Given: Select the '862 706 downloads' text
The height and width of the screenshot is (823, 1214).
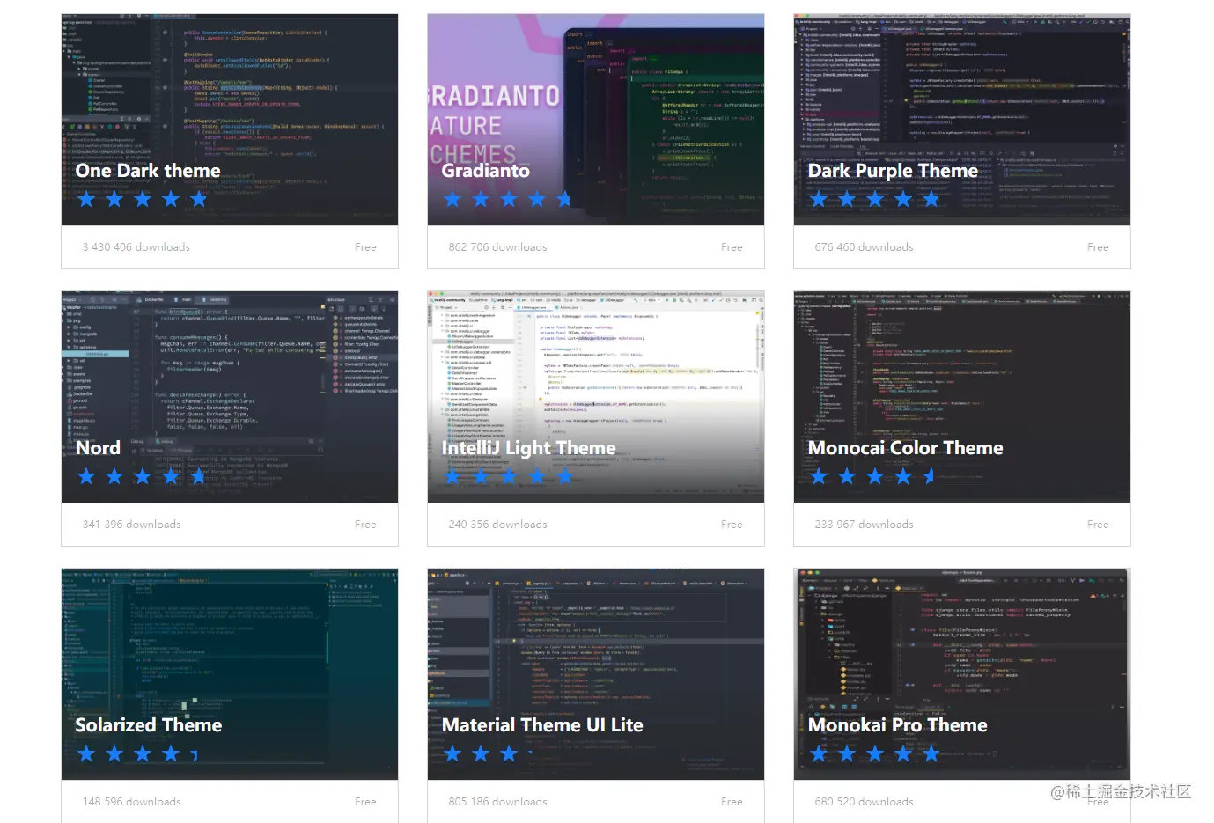Looking at the screenshot, I should [498, 247].
